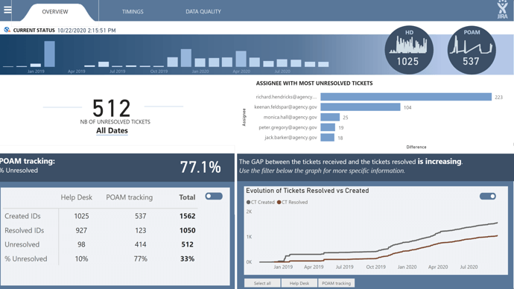This screenshot has width=514, height=289.
Task: Click Help Desk 10% unresolved cell
Action: point(81,259)
